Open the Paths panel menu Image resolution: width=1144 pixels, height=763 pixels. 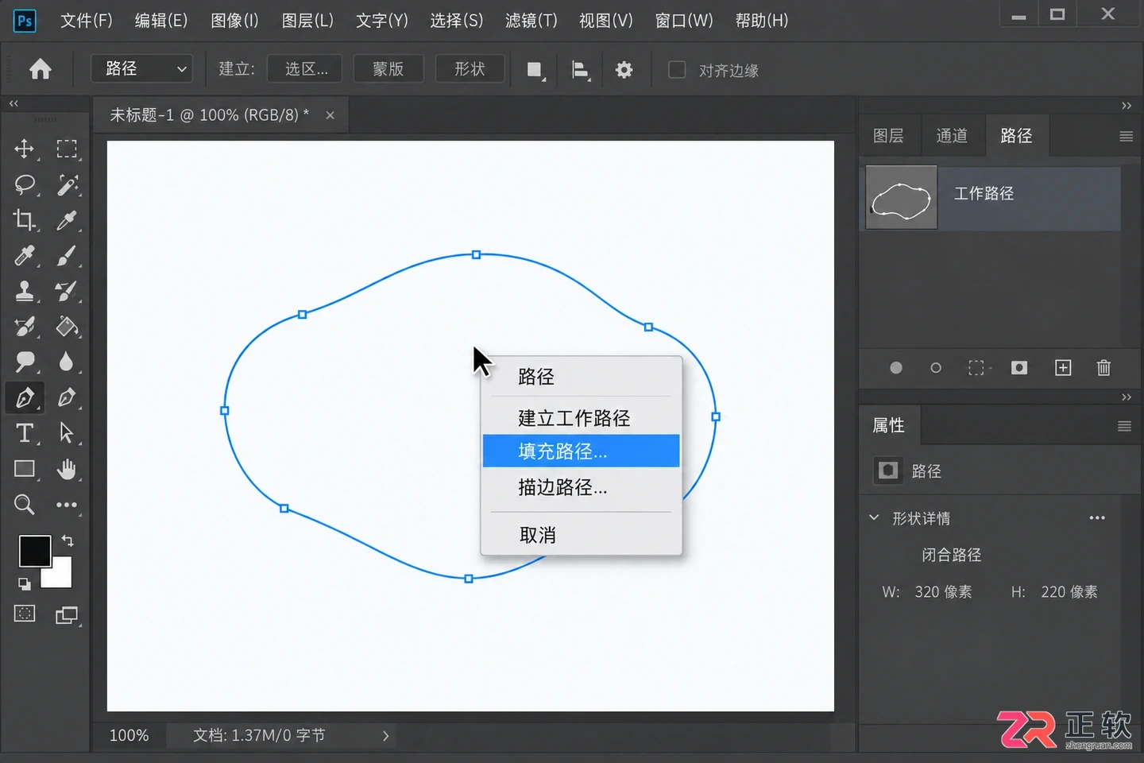click(x=1126, y=137)
